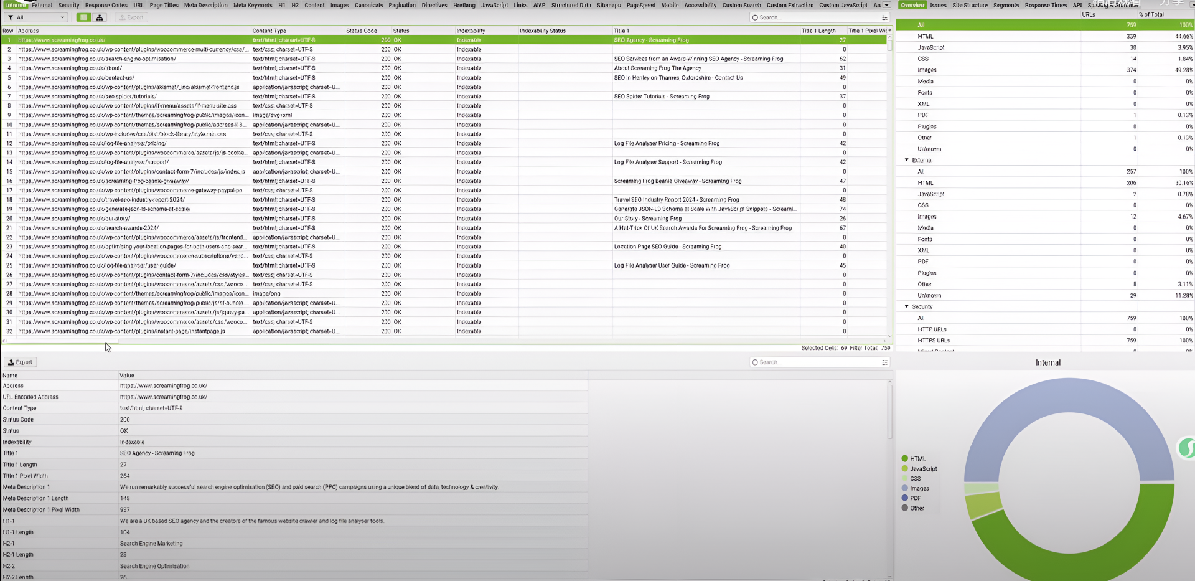Image resolution: width=1195 pixels, height=581 pixels.
Task: Select HTTPS URLs row in Overview
Action: pyautogui.click(x=1046, y=341)
